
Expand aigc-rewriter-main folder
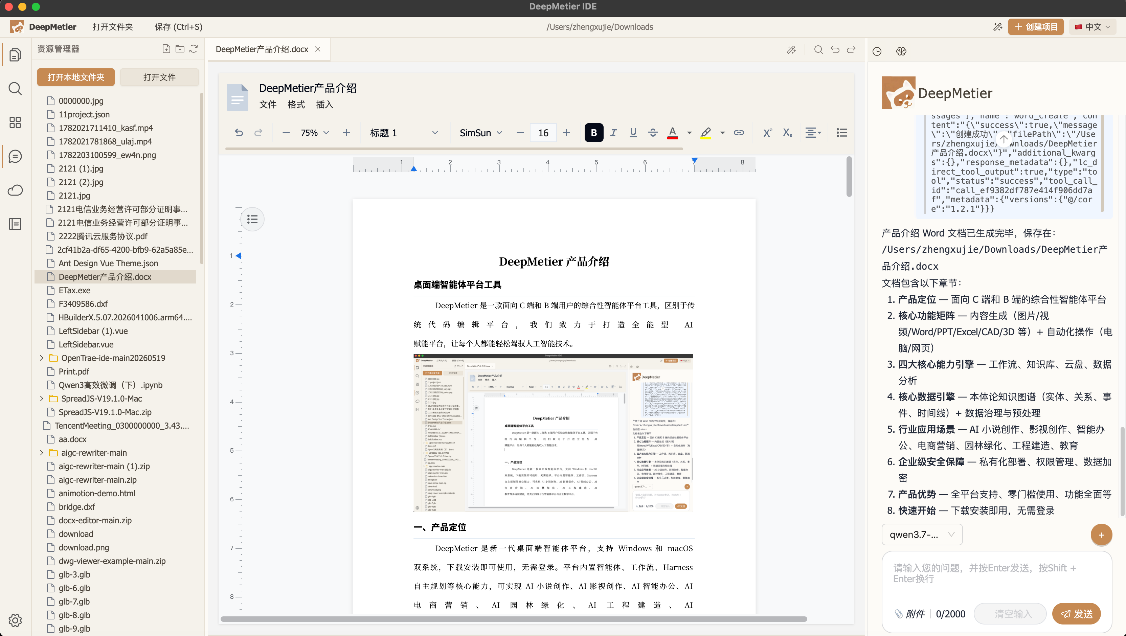click(x=42, y=453)
